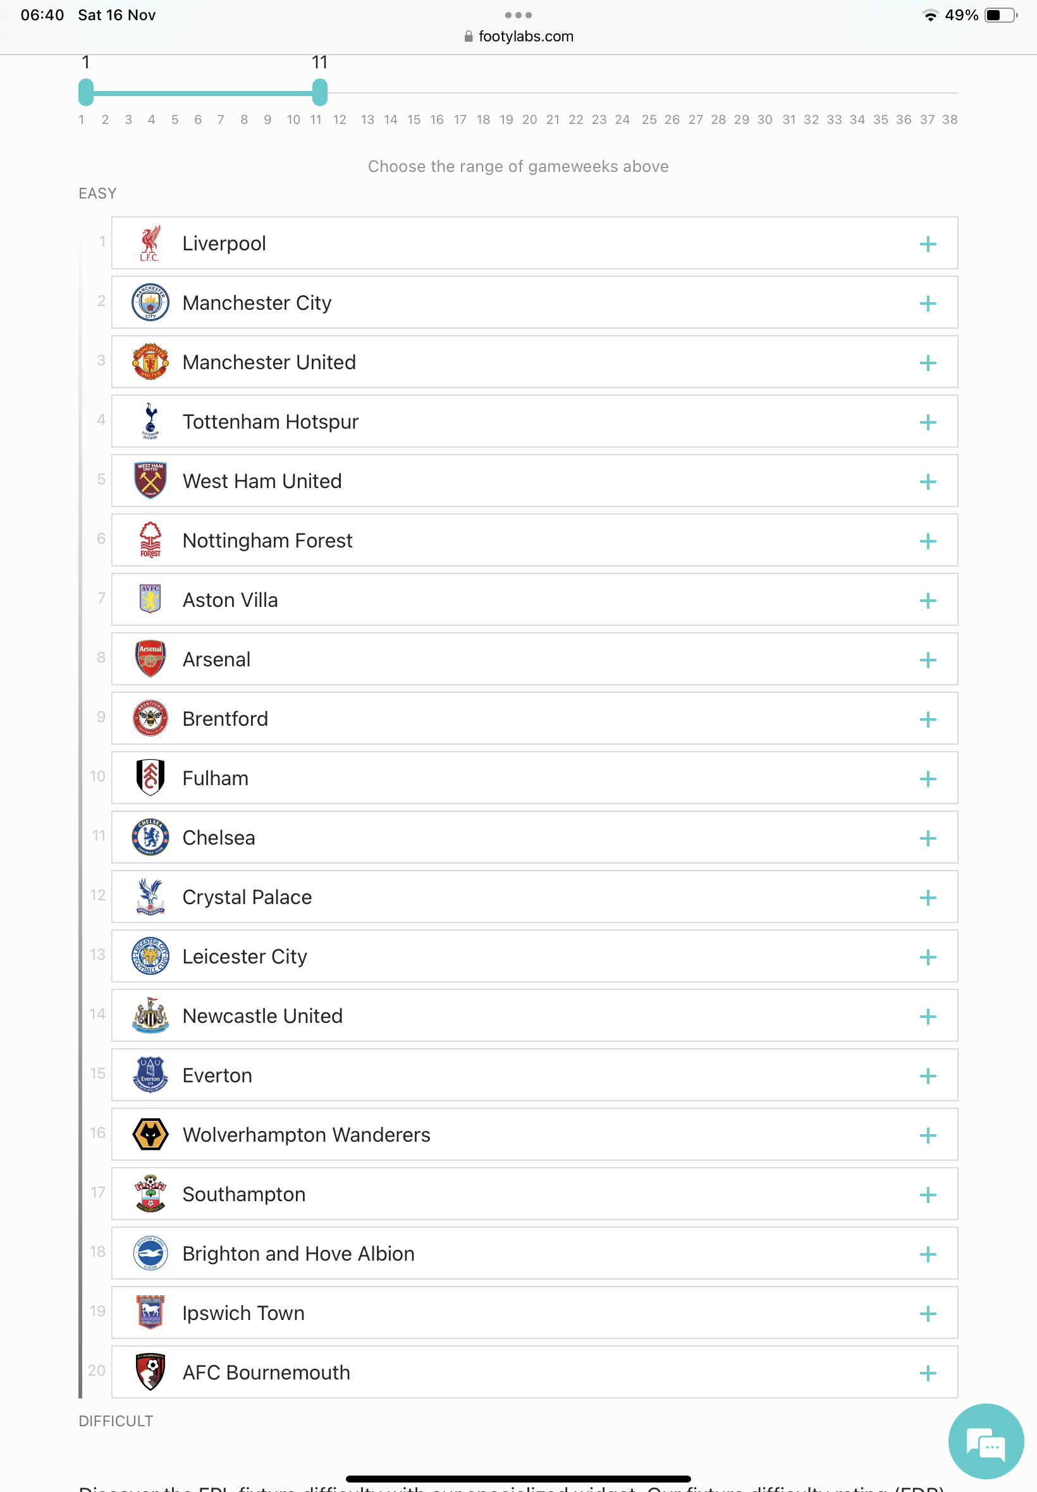Click the Tottenham Hotspur cockerel logo
This screenshot has height=1492, width=1037.
click(x=150, y=422)
